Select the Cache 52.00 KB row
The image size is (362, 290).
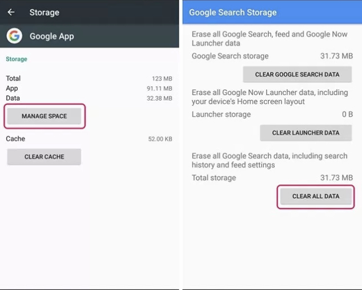click(x=89, y=139)
